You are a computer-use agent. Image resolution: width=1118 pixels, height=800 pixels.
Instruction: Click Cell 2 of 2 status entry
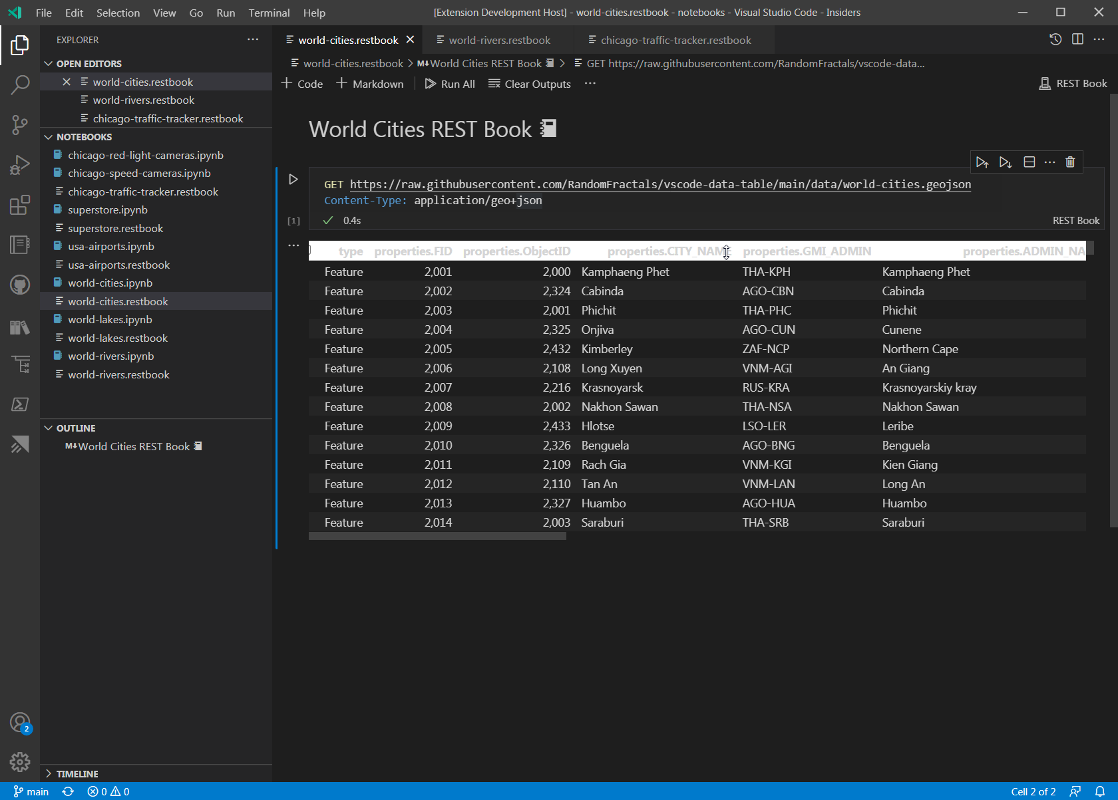click(1033, 791)
